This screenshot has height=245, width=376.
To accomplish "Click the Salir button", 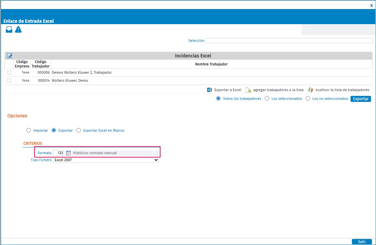I will pos(362,242).
